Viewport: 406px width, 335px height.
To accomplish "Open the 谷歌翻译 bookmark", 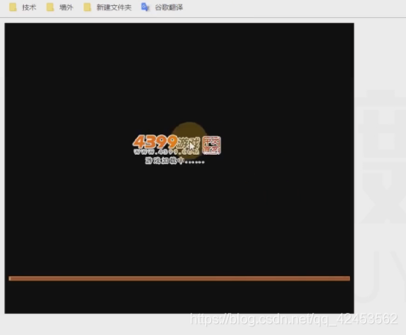I will (x=162, y=8).
